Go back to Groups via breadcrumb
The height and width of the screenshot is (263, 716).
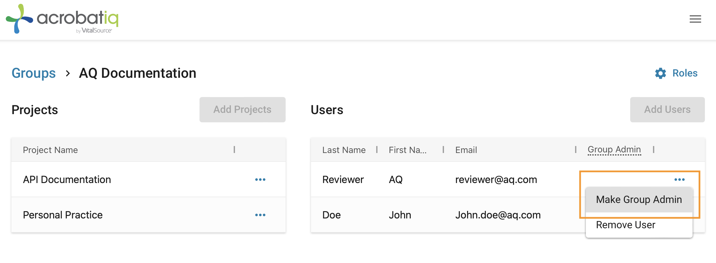34,73
